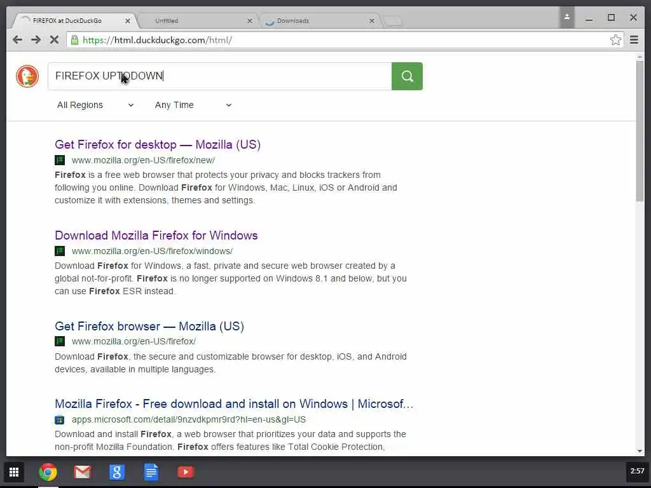Open Gmail from the taskbar

pos(82,472)
